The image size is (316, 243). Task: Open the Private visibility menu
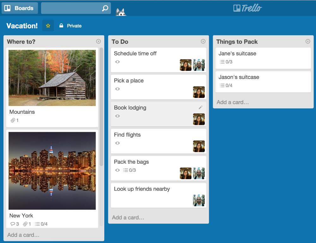pos(70,26)
